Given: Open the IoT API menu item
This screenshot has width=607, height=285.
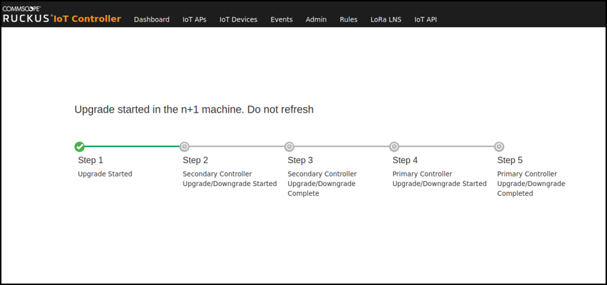Looking at the screenshot, I should (x=426, y=19).
